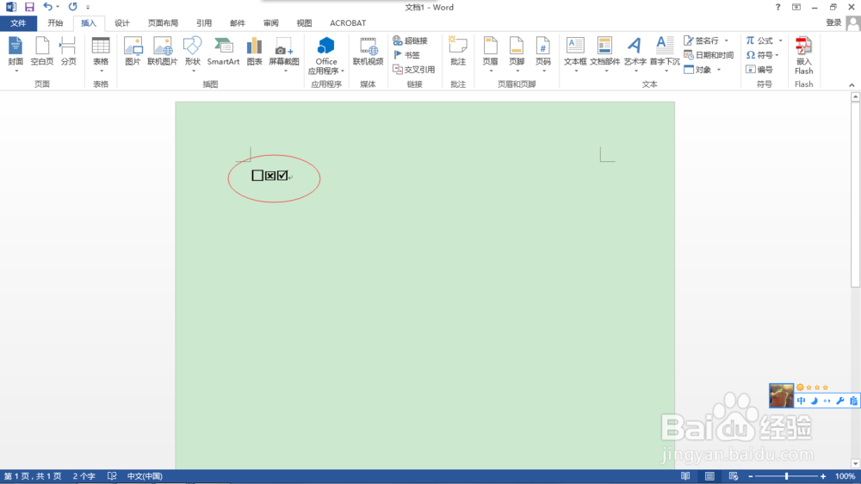
Task: Undo the last action
Action: pyautogui.click(x=47, y=7)
